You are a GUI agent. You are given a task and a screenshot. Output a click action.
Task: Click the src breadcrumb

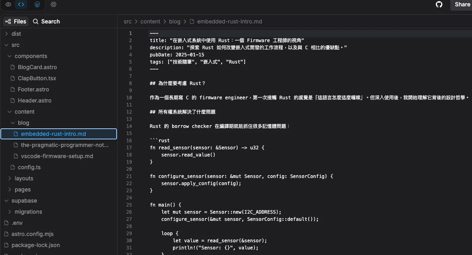click(x=128, y=22)
